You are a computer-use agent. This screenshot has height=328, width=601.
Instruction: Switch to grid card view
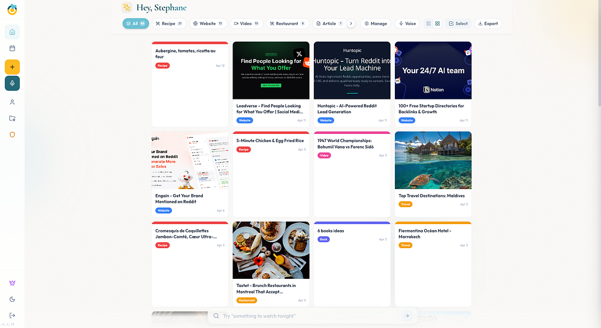pos(437,24)
